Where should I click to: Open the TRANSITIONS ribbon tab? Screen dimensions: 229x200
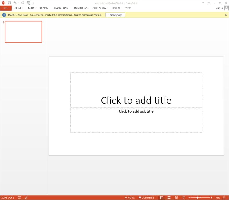(61, 8)
